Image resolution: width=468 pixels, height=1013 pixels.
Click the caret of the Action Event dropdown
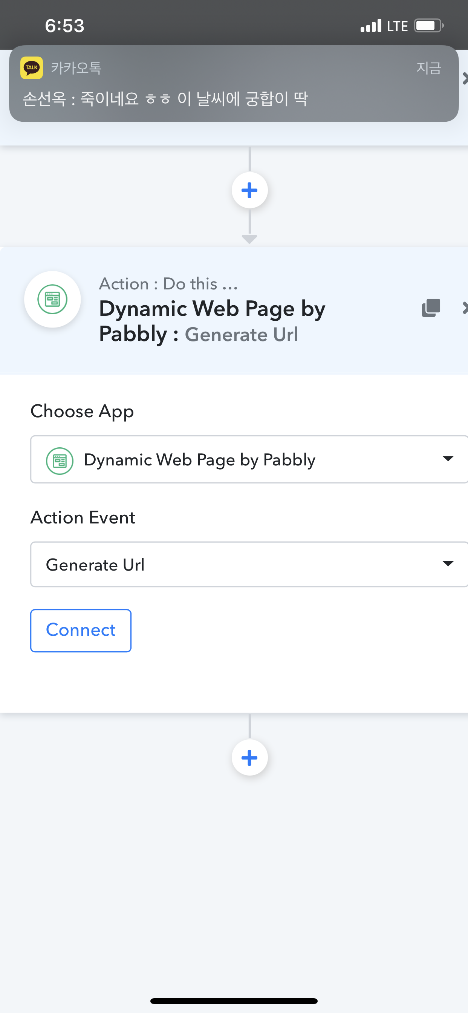point(448,564)
